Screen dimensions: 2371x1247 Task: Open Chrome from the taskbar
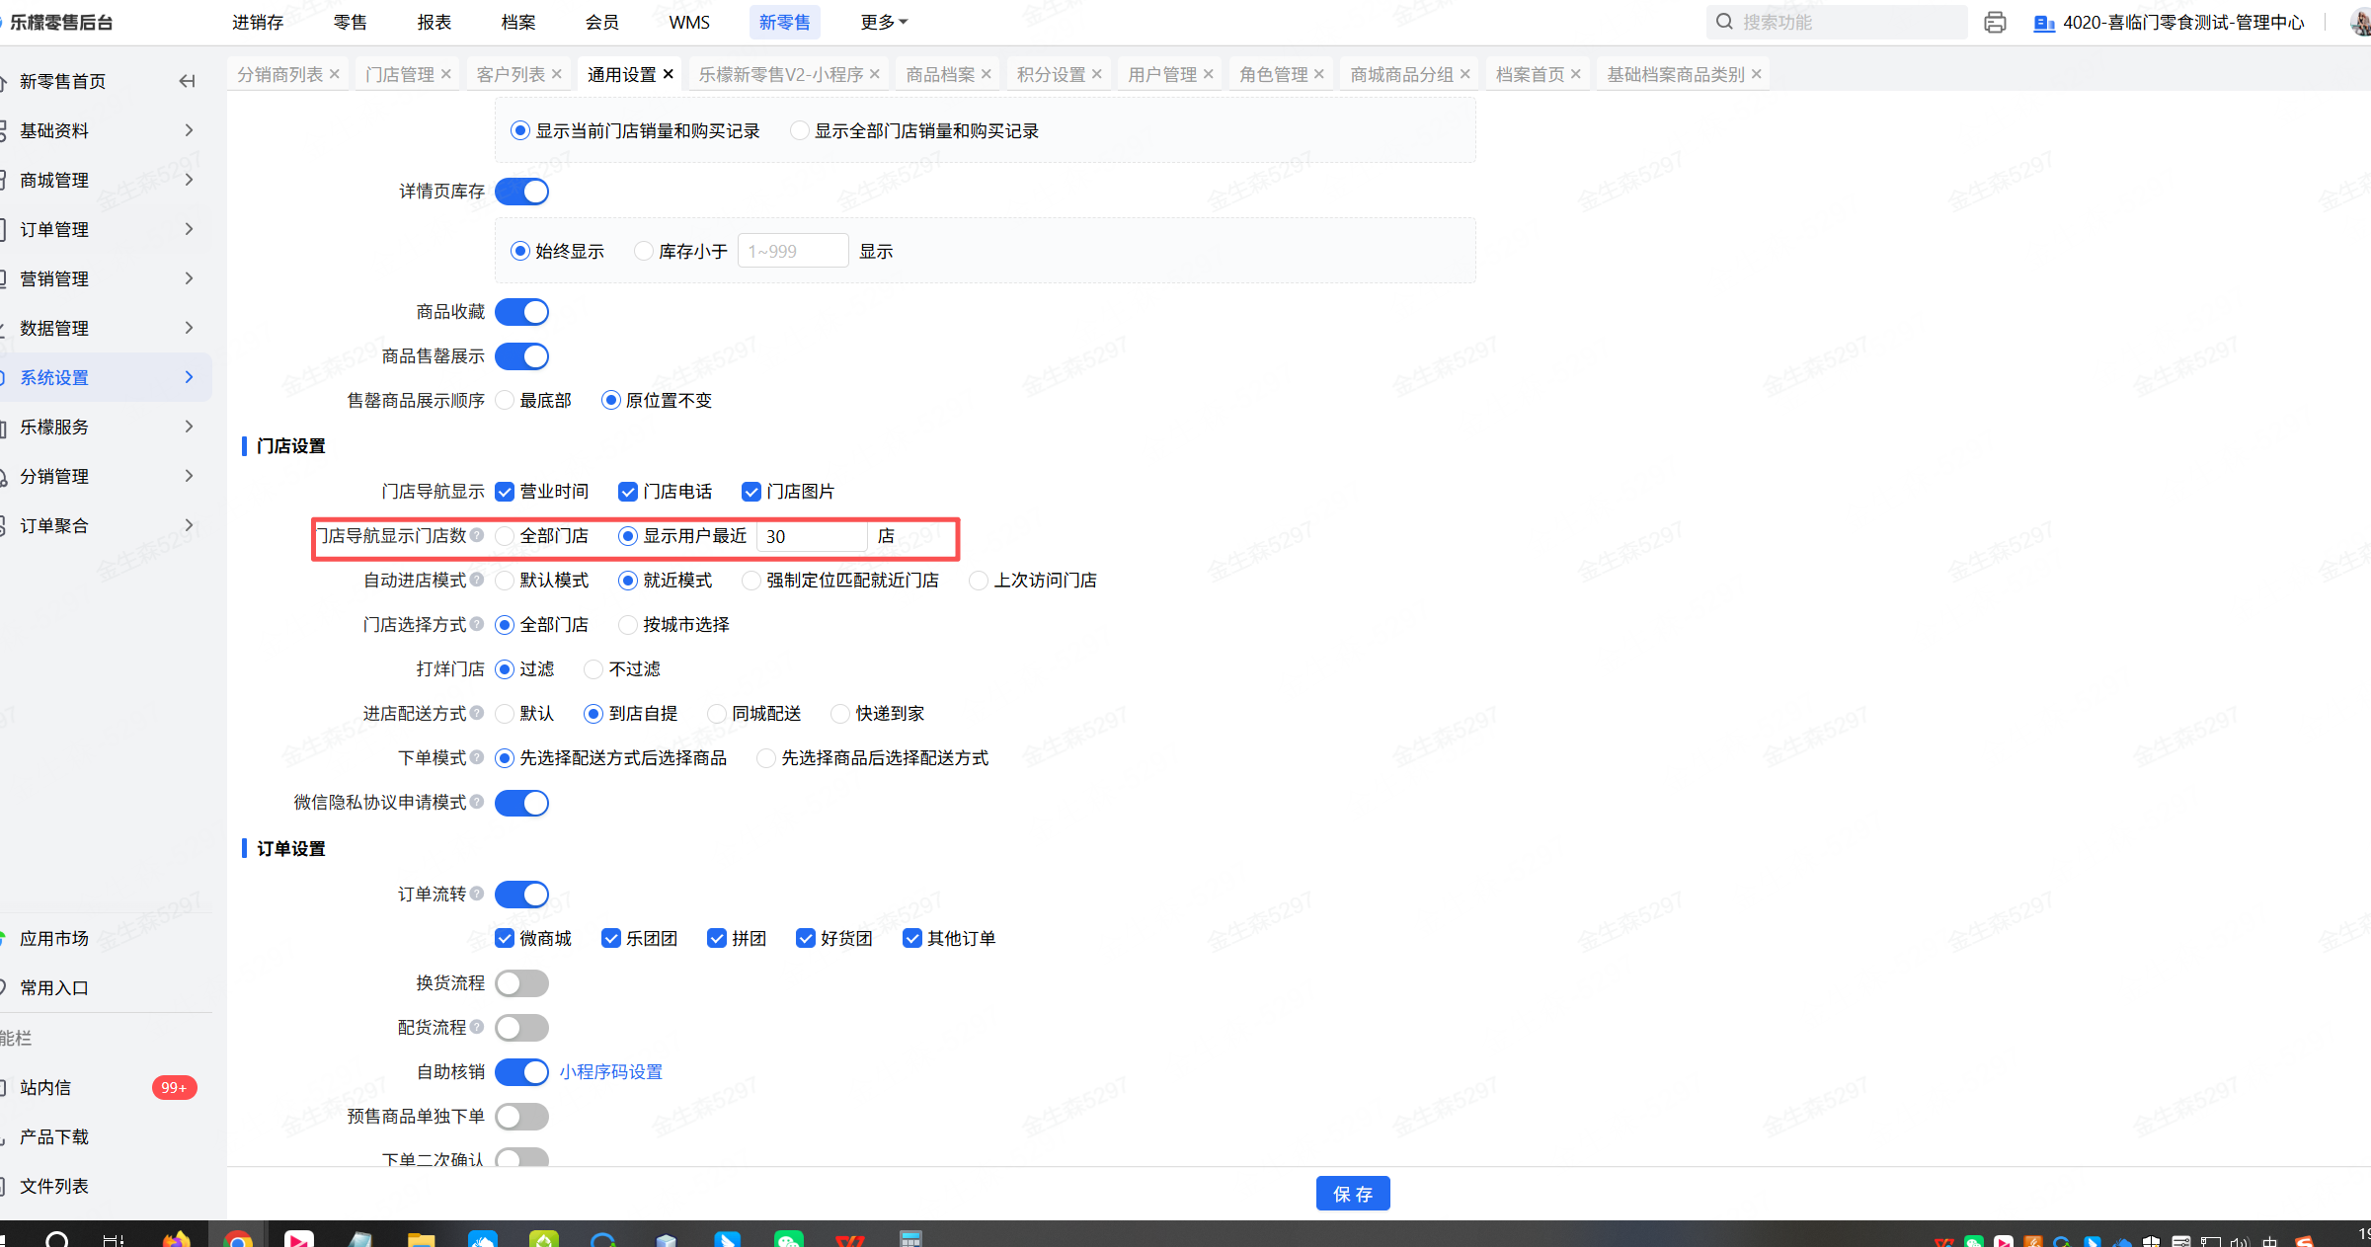pyautogui.click(x=237, y=1239)
